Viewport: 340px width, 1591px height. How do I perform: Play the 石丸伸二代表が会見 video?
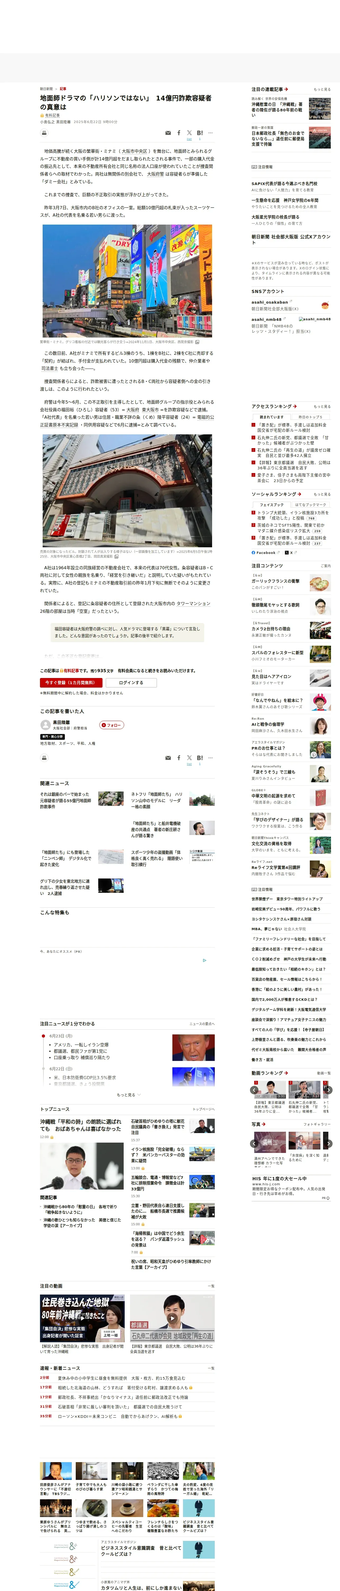click(172, 1318)
